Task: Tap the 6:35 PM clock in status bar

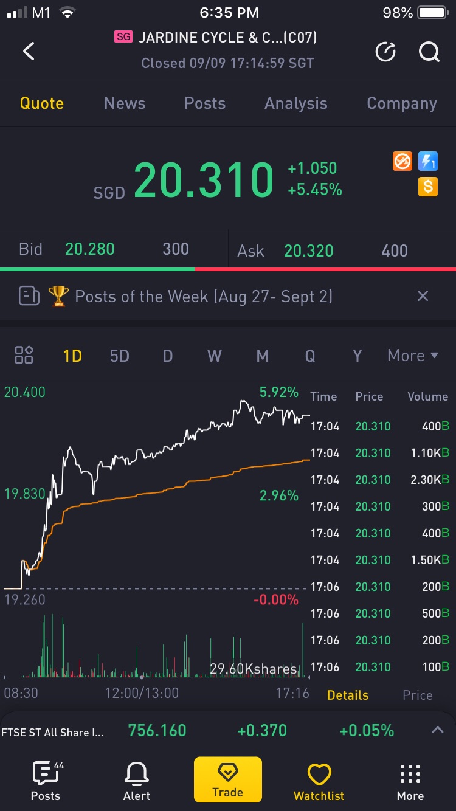Action: [x=229, y=12]
